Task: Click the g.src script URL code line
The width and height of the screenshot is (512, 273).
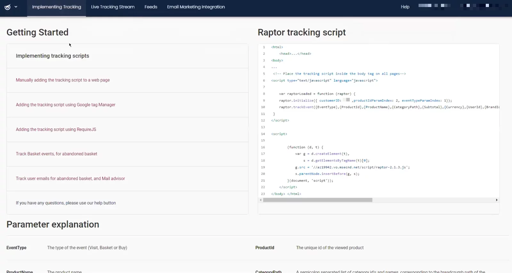Action: 352,167
